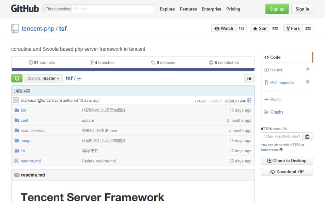Open the tencent-php owner link
Viewport: 325px width, 204px height.
tap(38, 29)
